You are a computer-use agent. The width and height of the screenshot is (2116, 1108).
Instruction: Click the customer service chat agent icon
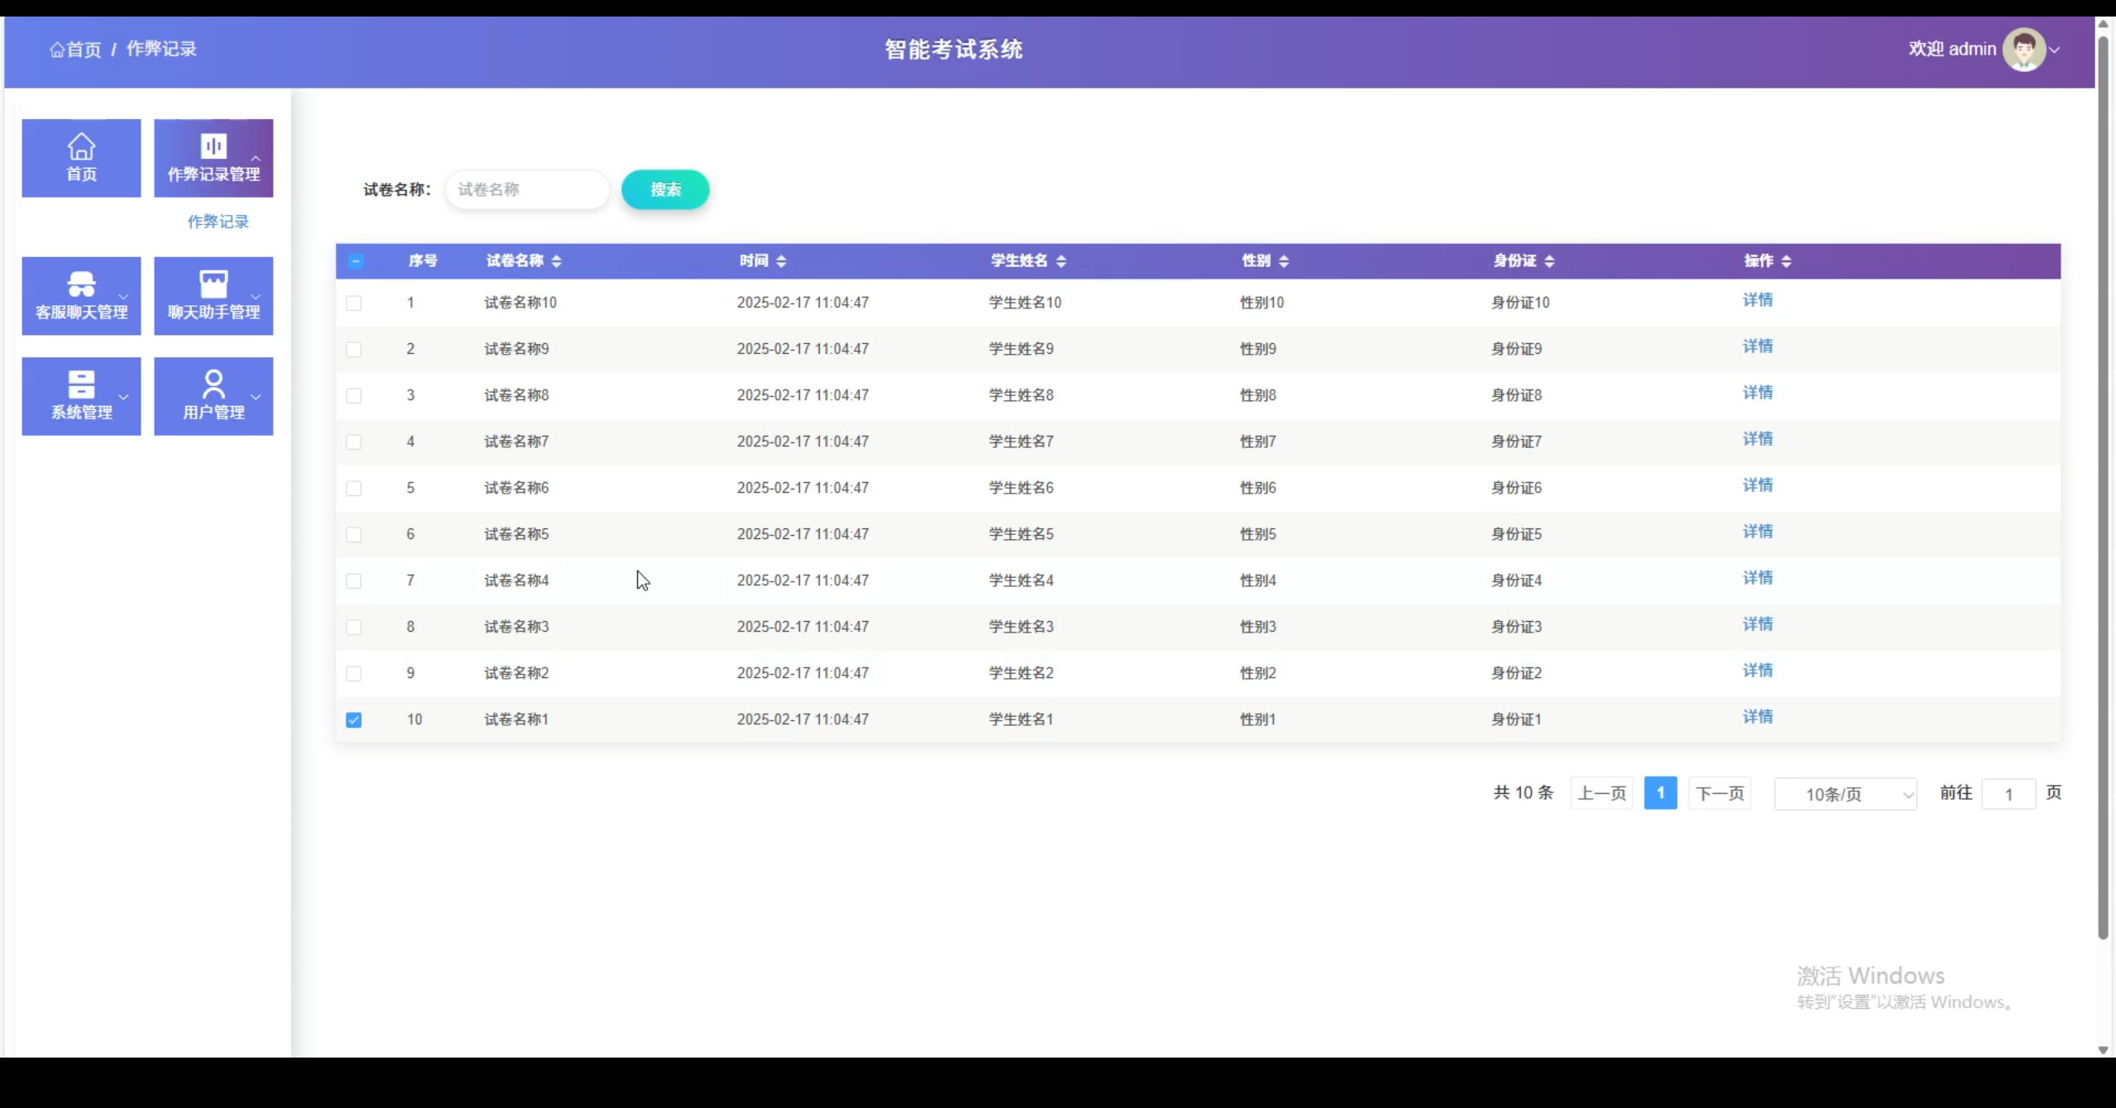(x=81, y=284)
